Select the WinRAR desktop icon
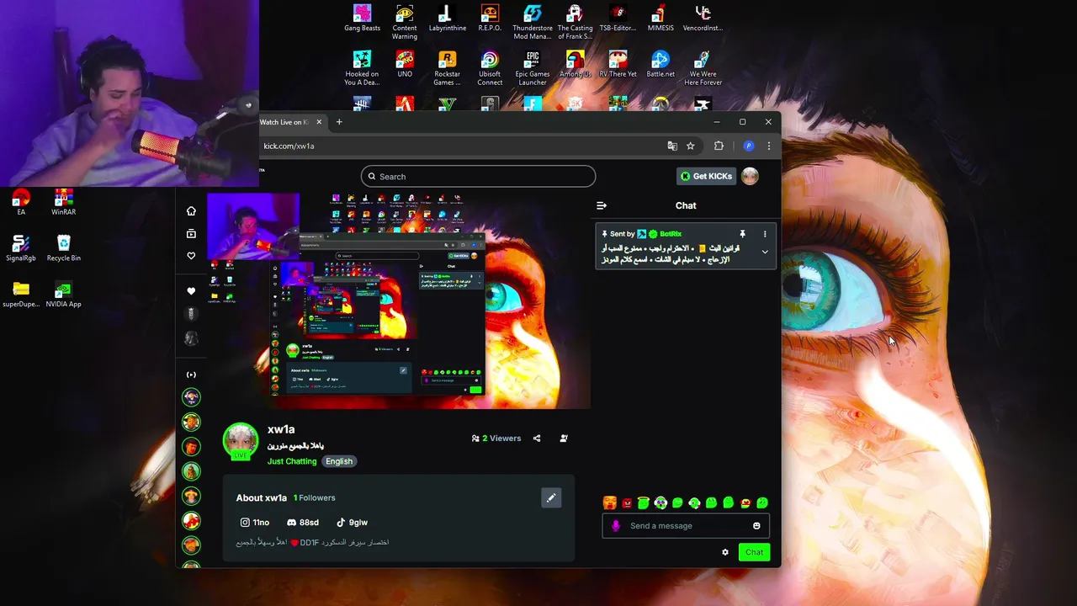The width and height of the screenshot is (1077, 606). pos(63,202)
